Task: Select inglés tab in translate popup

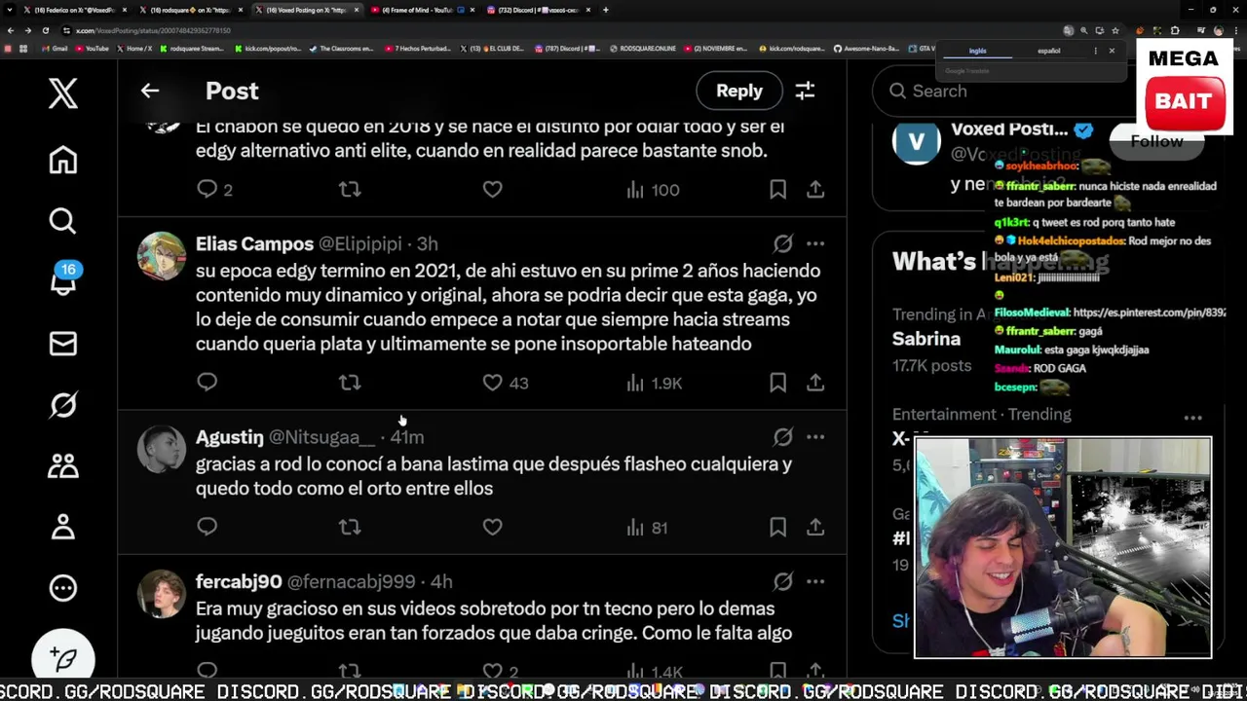Action: click(978, 51)
